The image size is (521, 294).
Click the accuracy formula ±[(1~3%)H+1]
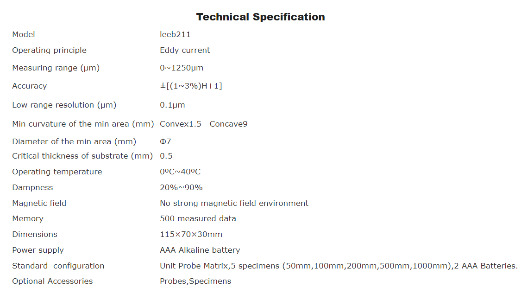point(191,86)
